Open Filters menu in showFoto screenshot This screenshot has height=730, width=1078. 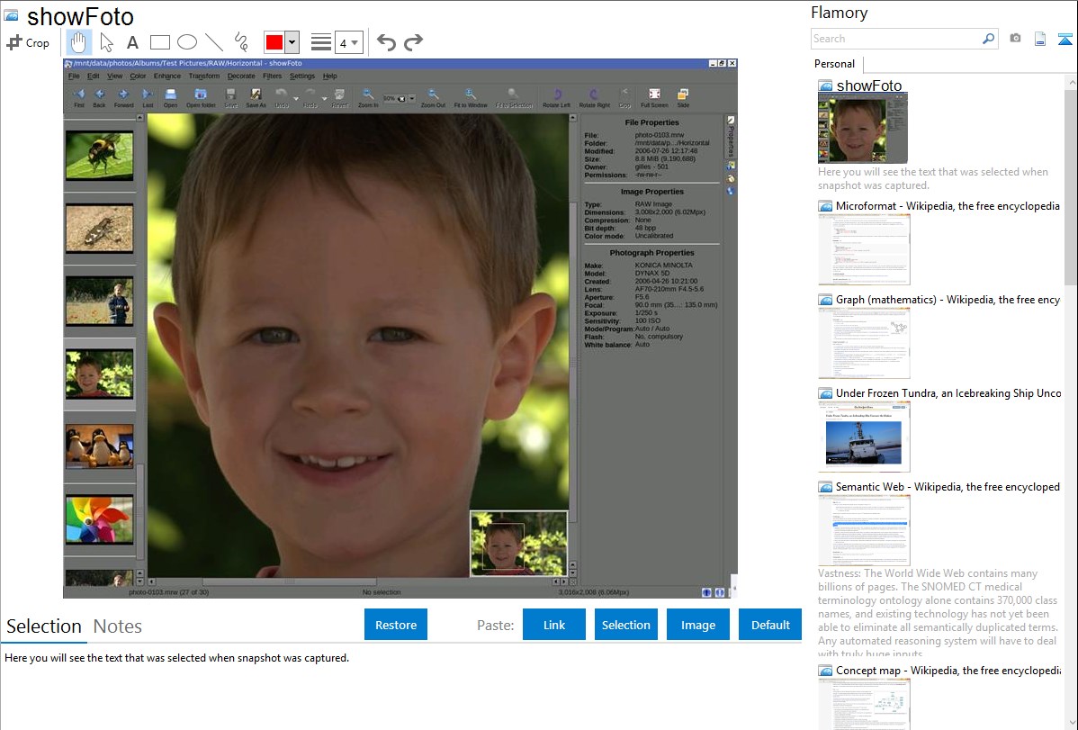click(273, 77)
